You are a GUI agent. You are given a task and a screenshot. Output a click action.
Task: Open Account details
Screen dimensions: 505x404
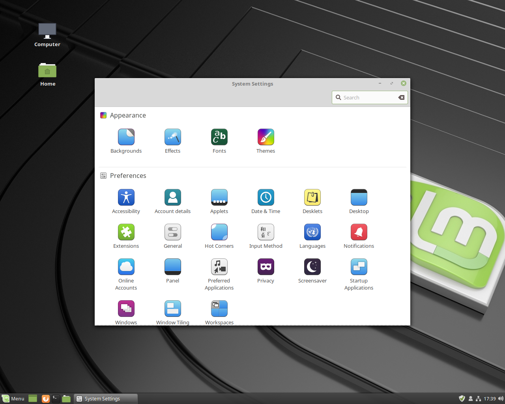coord(173,202)
